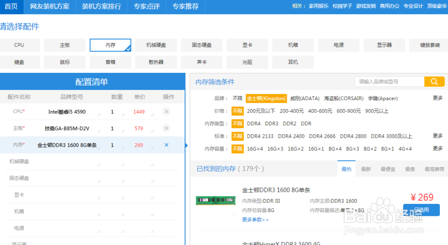Image resolution: width=448 pixels, height=245 pixels.
Task: Click the orange search magnifier button
Action: click(x=434, y=81)
